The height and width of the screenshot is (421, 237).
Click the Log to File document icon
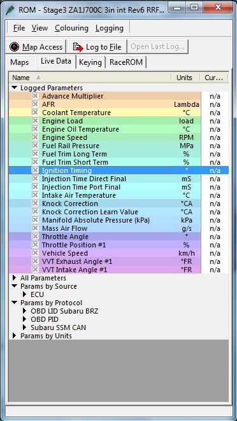click(x=78, y=47)
